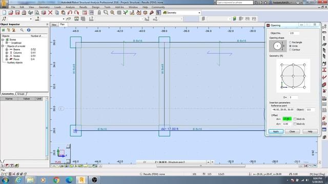Click the zoom all magnifier icon

(112, 13)
